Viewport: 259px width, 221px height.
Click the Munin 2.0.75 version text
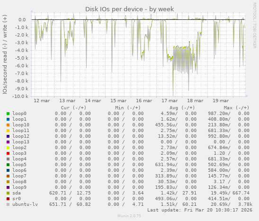[129, 216]
